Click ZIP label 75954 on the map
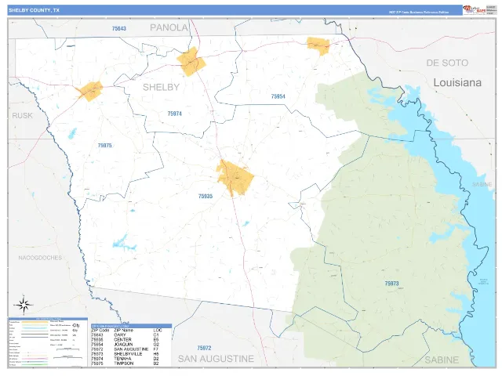 [x=278, y=96]
